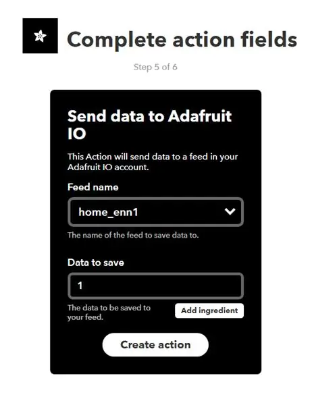Expand the chevron arrow in feed selector
The image size is (312, 405).
[230, 212]
